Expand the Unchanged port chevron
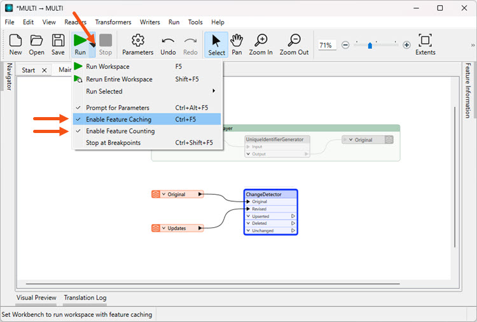The image size is (477, 322). (x=249, y=230)
